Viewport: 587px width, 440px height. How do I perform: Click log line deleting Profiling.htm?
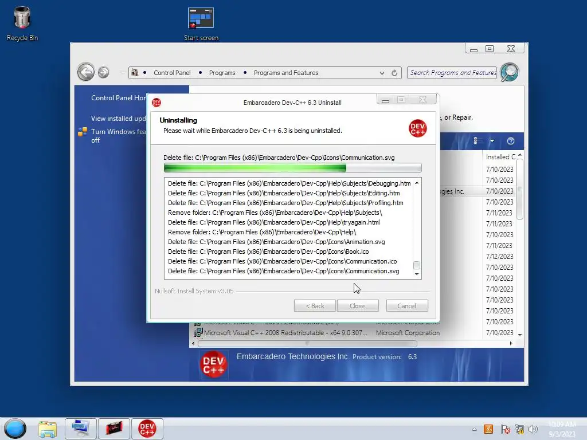coord(285,203)
